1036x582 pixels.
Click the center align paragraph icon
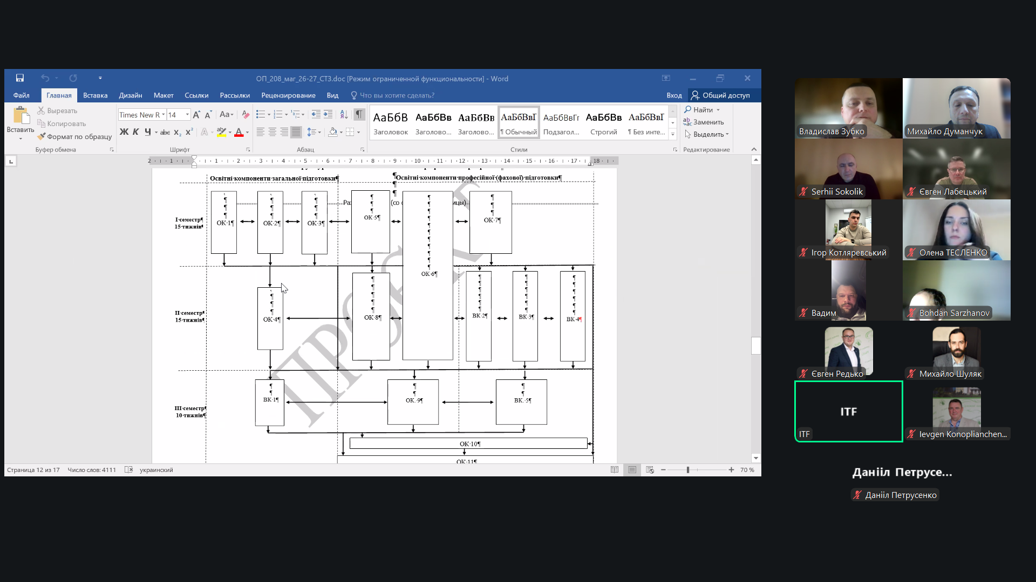(x=272, y=132)
